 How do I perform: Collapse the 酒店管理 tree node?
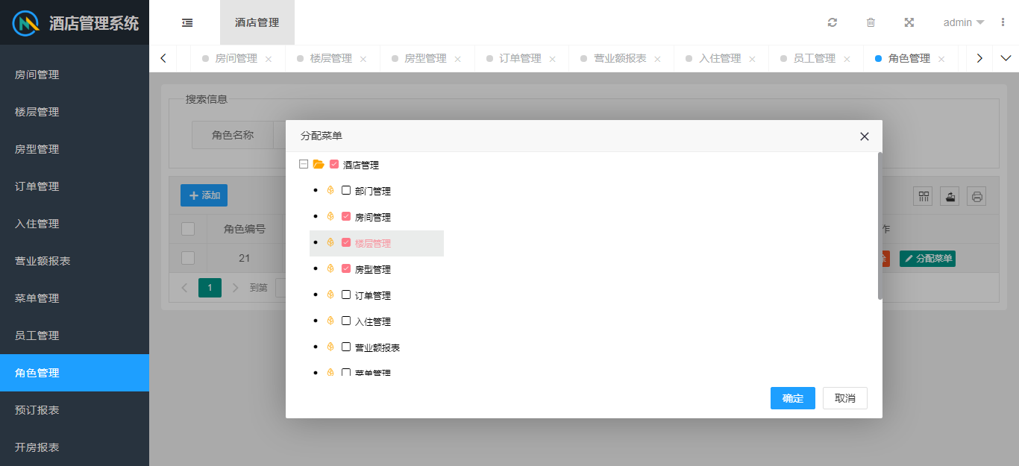coord(304,164)
